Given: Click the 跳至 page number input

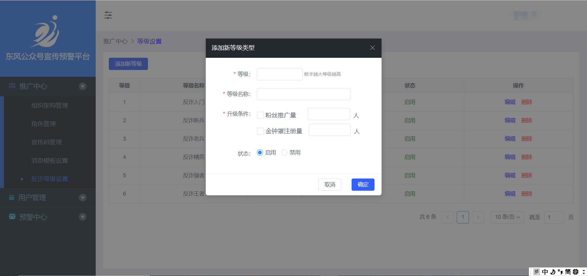Looking at the screenshot, I should [554, 217].
